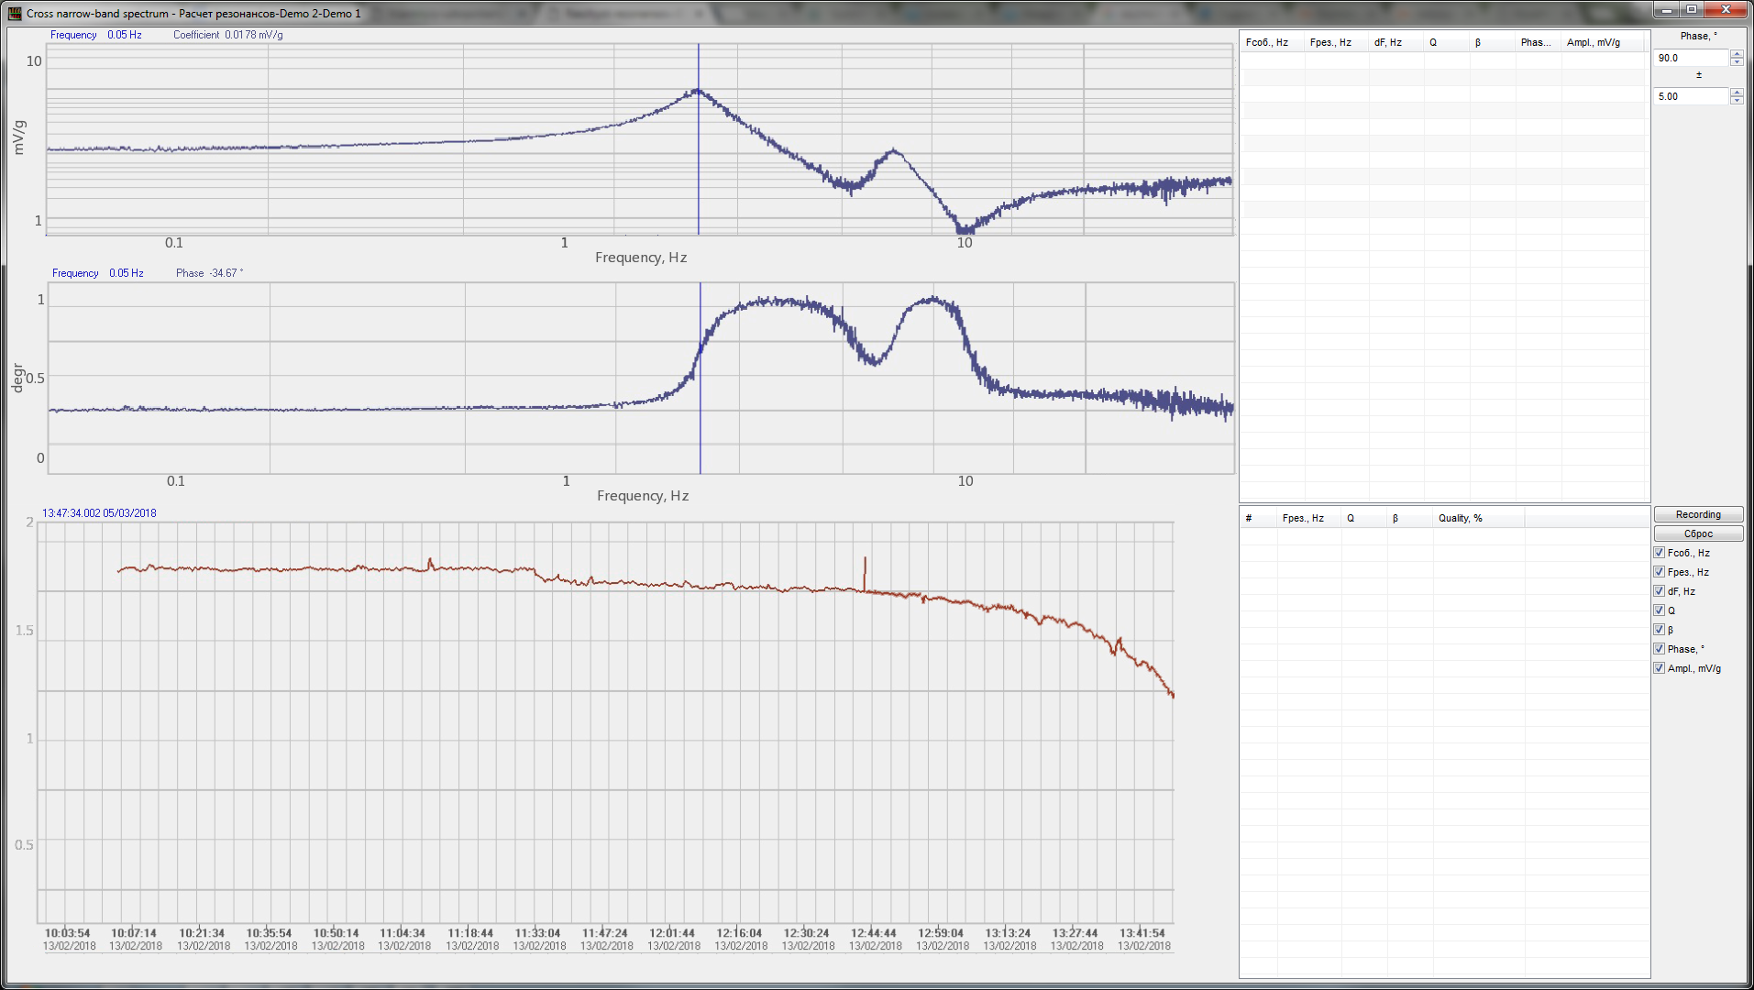Disable the Phase, ° checkbox
Image resolution: width=1754 pixels, height=990 pixels.
[1660, 648]
